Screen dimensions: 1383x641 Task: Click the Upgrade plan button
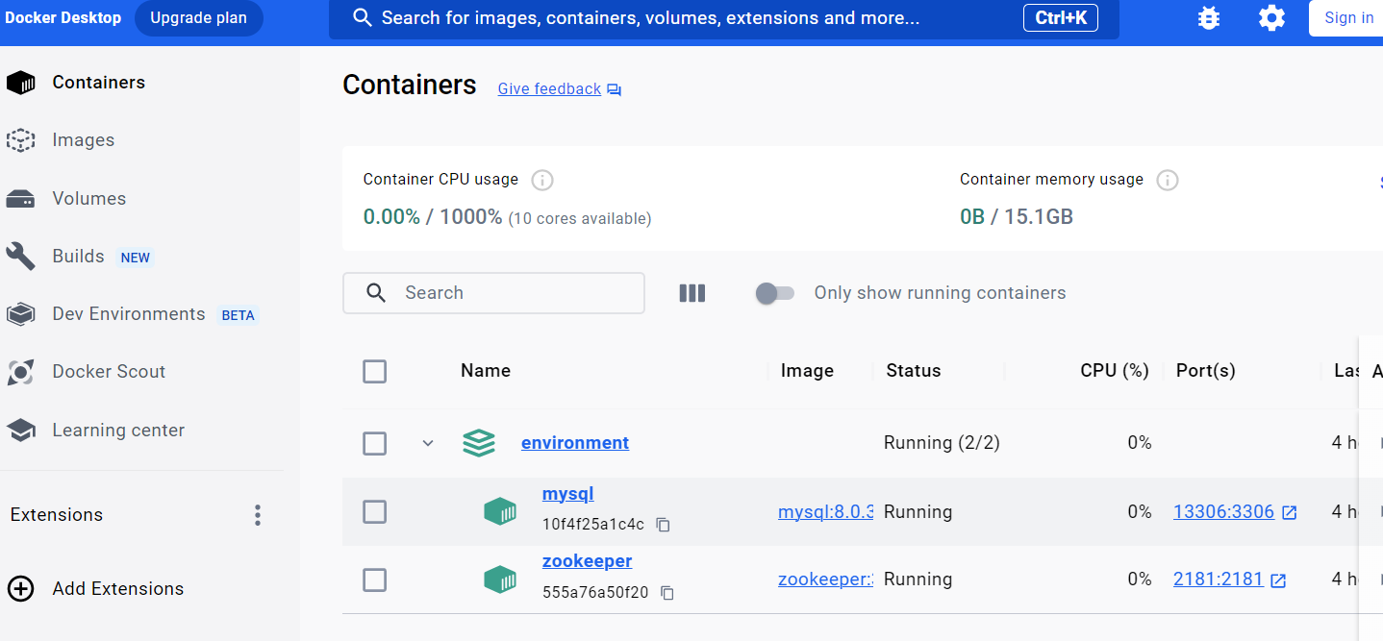[198, 18]
